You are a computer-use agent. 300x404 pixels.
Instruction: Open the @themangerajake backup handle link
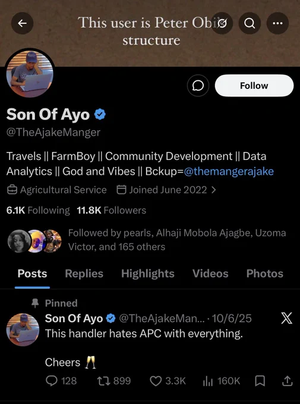pos(229,171)
